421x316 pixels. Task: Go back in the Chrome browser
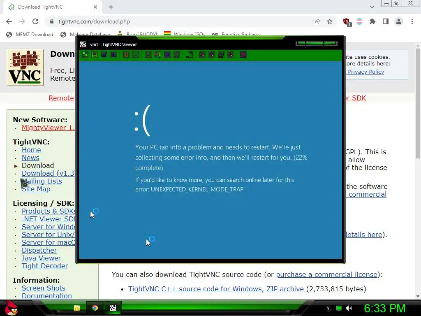click(x=9, y=21)
